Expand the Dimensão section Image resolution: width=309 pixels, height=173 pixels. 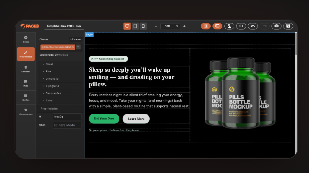coord(52,79)
